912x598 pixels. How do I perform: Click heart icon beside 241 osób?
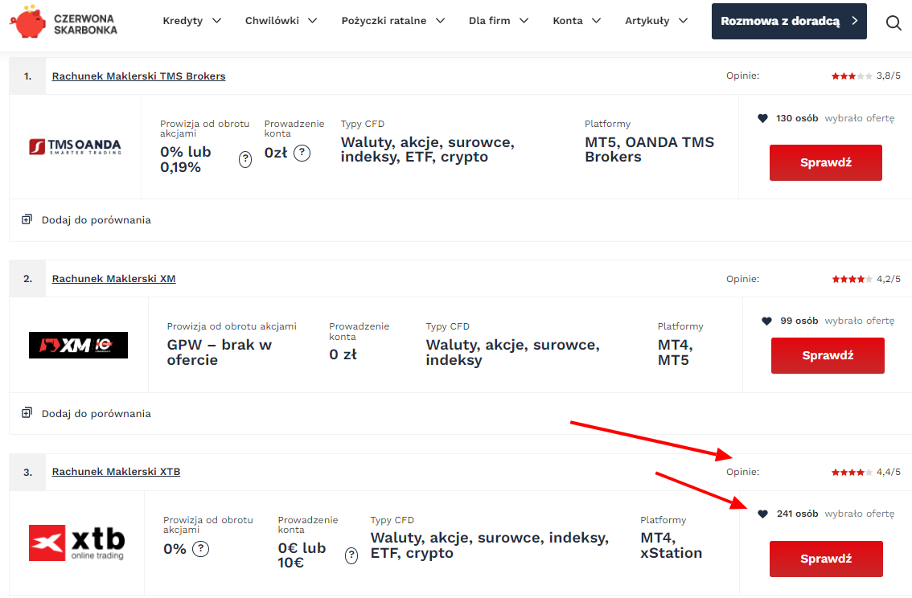click(x=762, y=514)
